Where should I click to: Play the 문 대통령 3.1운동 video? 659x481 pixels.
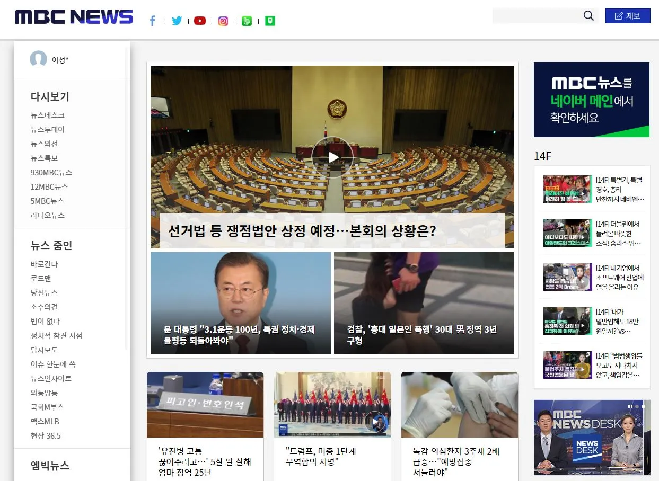240,303
